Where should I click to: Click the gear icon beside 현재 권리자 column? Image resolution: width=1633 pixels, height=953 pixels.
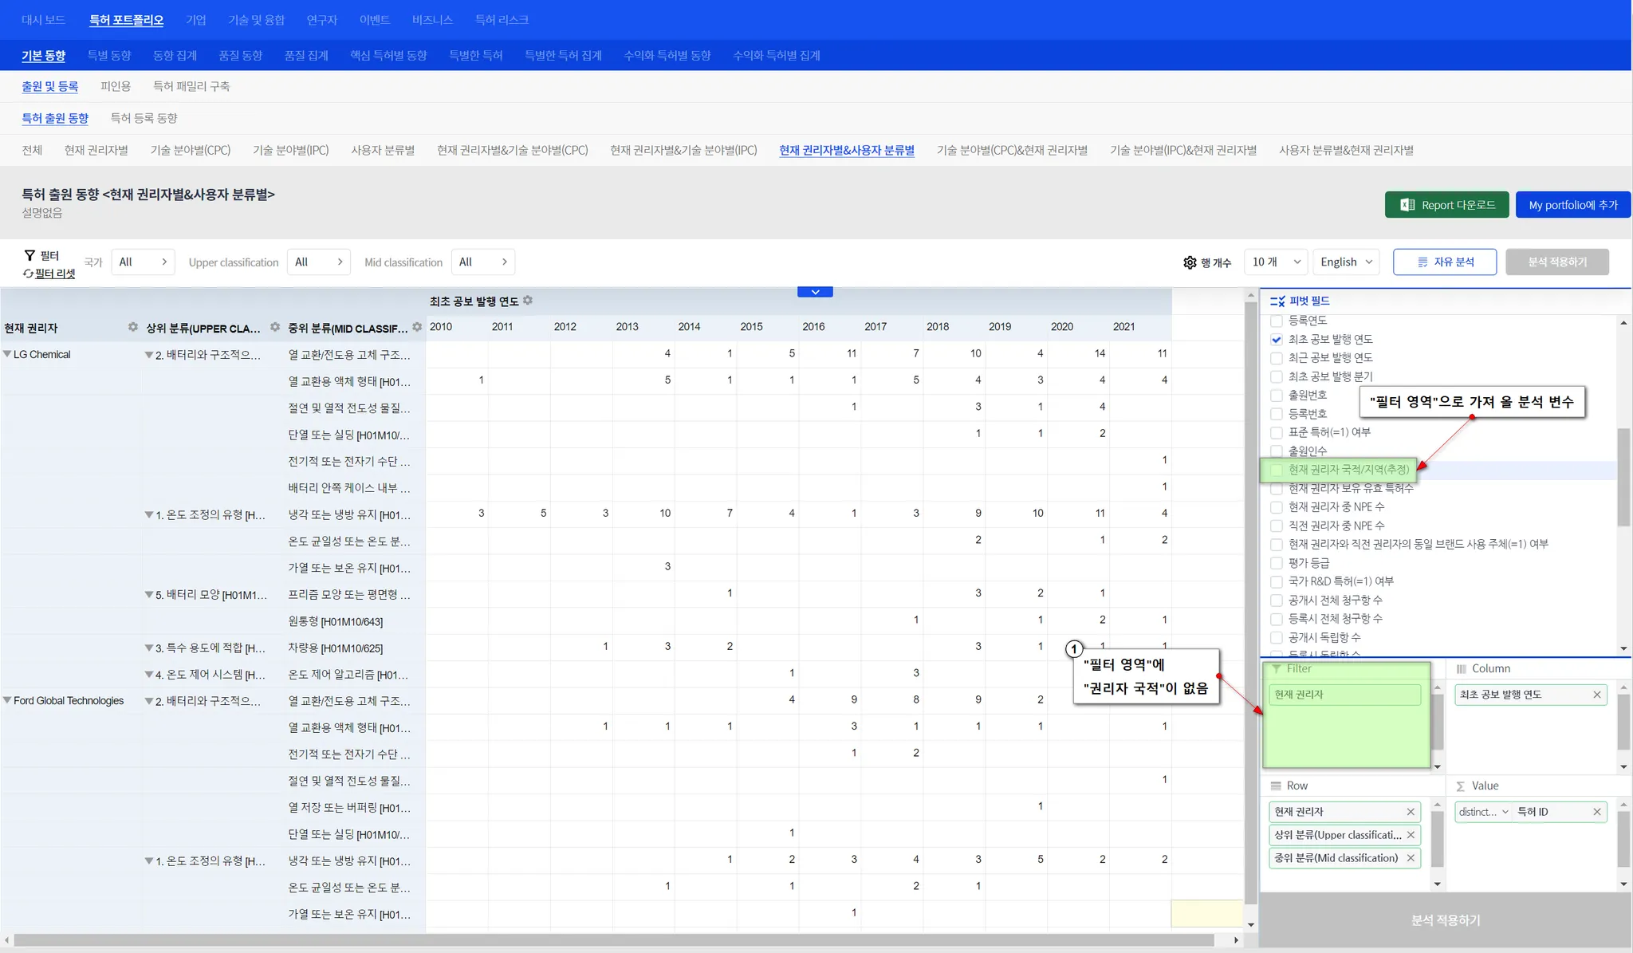(133, 327)
